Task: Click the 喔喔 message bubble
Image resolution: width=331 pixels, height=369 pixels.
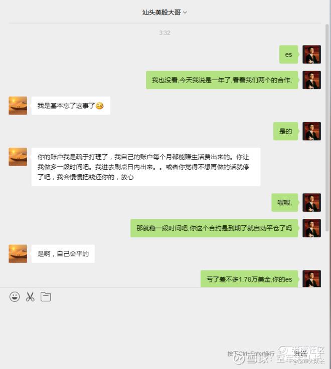Action: [x=285, y=203]
